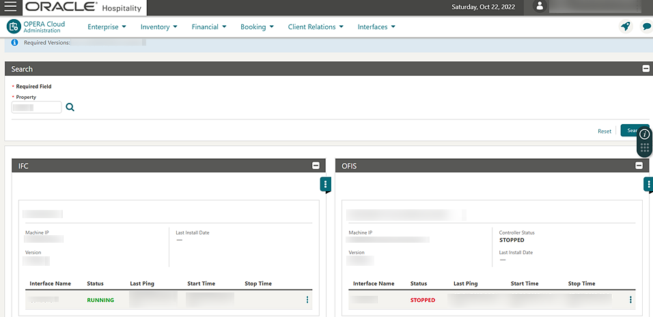Screen dimensions: 653x317
Task: Click the dotted grid handle under info icon
Action: tap(644, 147)
